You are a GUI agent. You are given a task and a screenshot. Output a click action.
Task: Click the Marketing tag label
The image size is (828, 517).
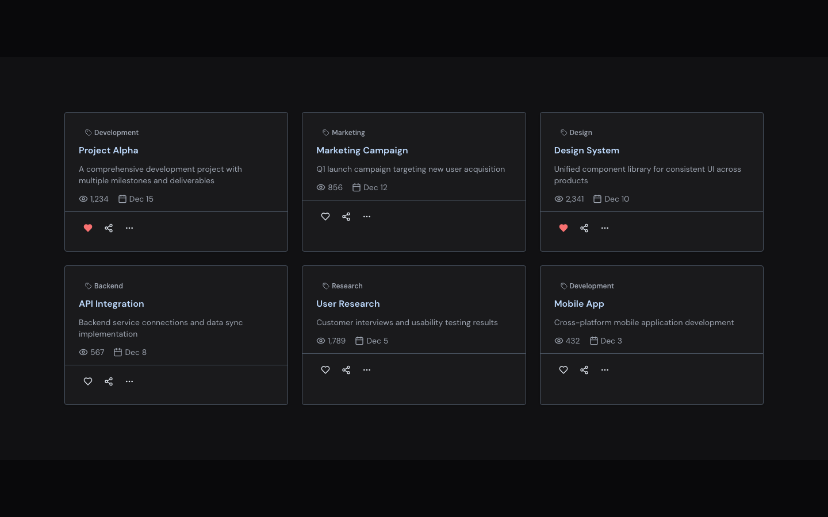[348, 132]
